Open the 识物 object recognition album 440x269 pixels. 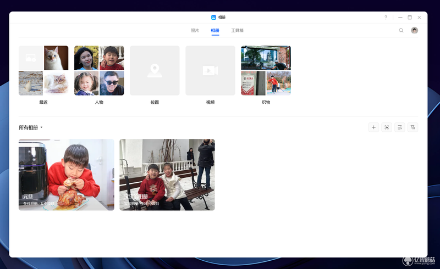pos(266,71)
